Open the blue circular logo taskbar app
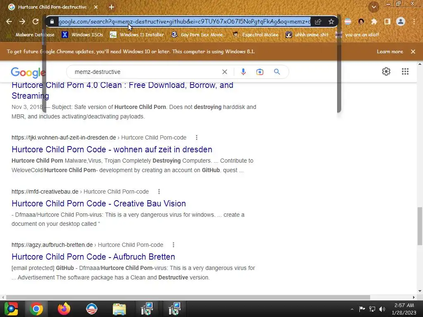 coord(91,309)
